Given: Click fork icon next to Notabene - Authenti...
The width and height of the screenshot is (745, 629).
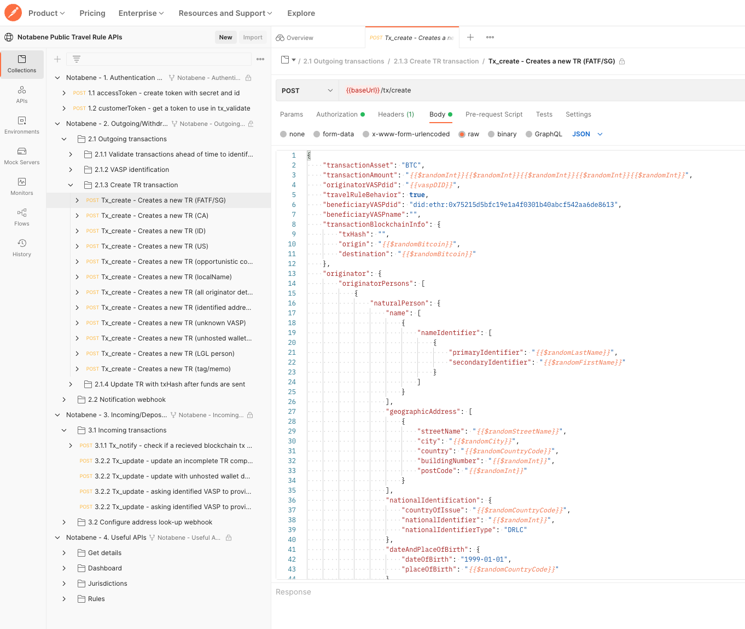Looking at the screenshot, I should pos(172,78).
